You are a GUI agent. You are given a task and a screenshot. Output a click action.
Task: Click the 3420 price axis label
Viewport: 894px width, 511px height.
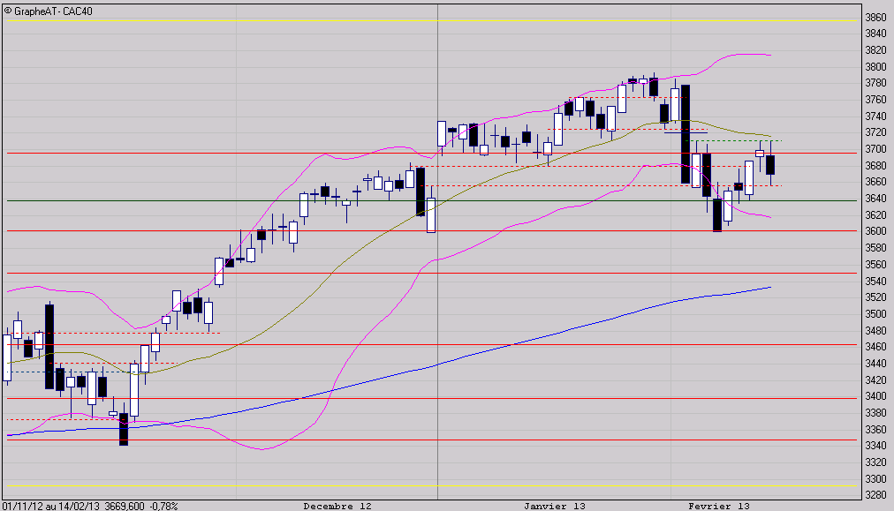(x=875, y=380)
